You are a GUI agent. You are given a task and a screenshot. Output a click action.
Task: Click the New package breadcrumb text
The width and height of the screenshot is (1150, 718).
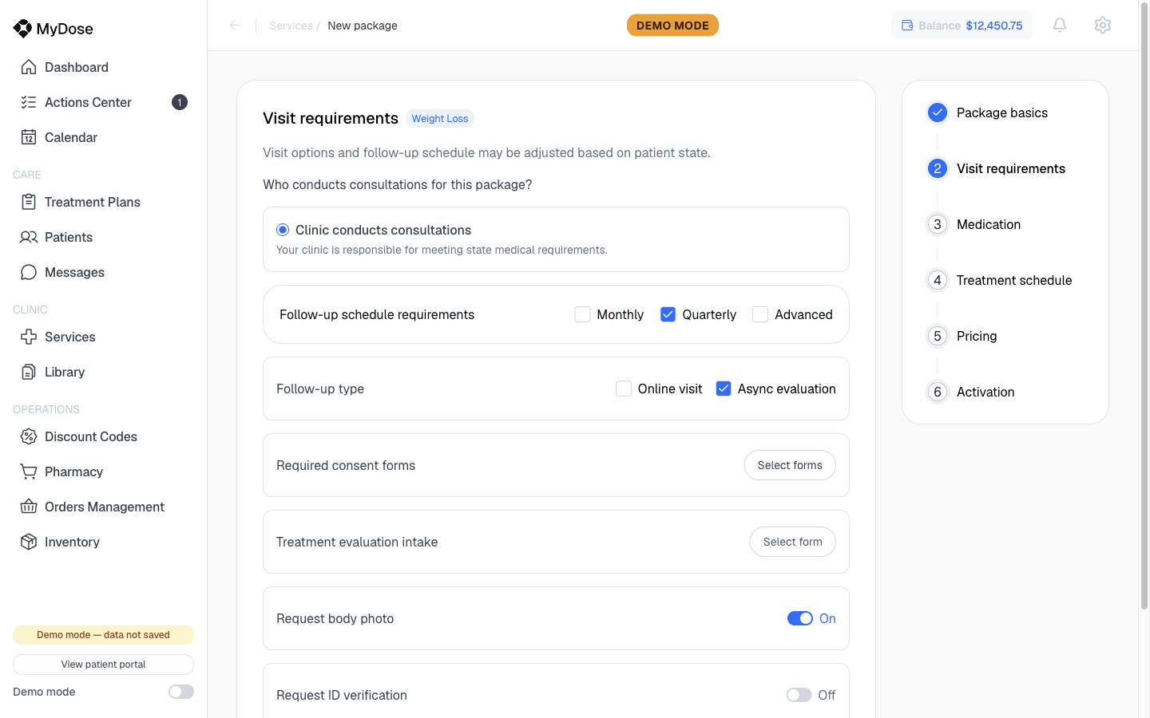pyautogui.click(x=363, y=26)
